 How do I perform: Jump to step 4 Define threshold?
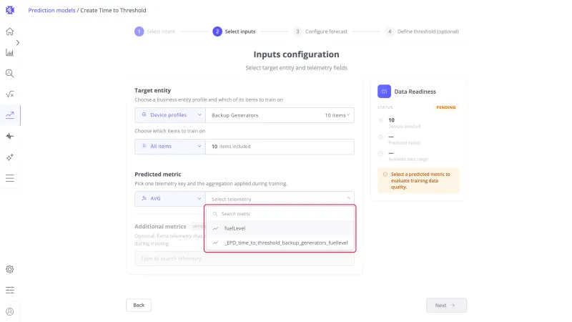[422, 31]
